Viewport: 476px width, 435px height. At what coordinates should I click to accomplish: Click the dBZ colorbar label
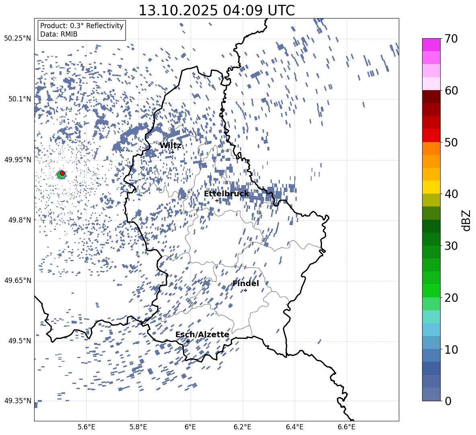pos(467,220)
